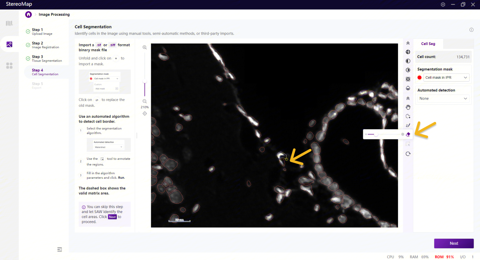
Task: Open the map viewer sidebar icon
Action: click(x=9, y=23)
